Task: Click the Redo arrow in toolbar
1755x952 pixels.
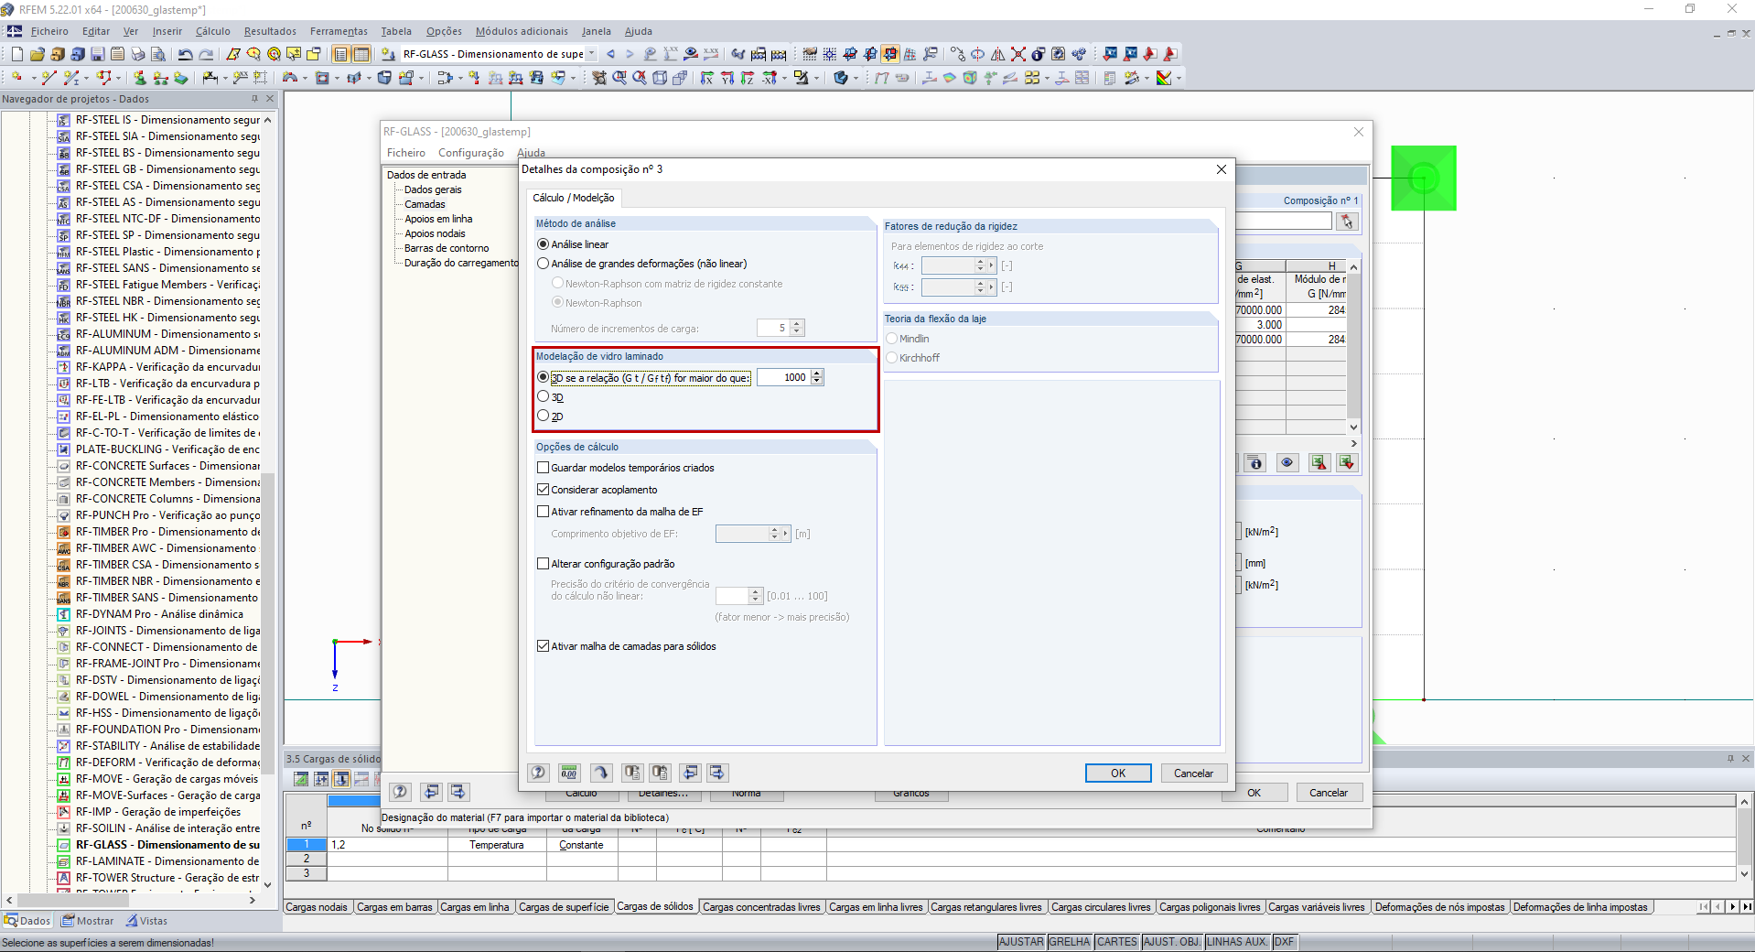Action: click(206, 54)
